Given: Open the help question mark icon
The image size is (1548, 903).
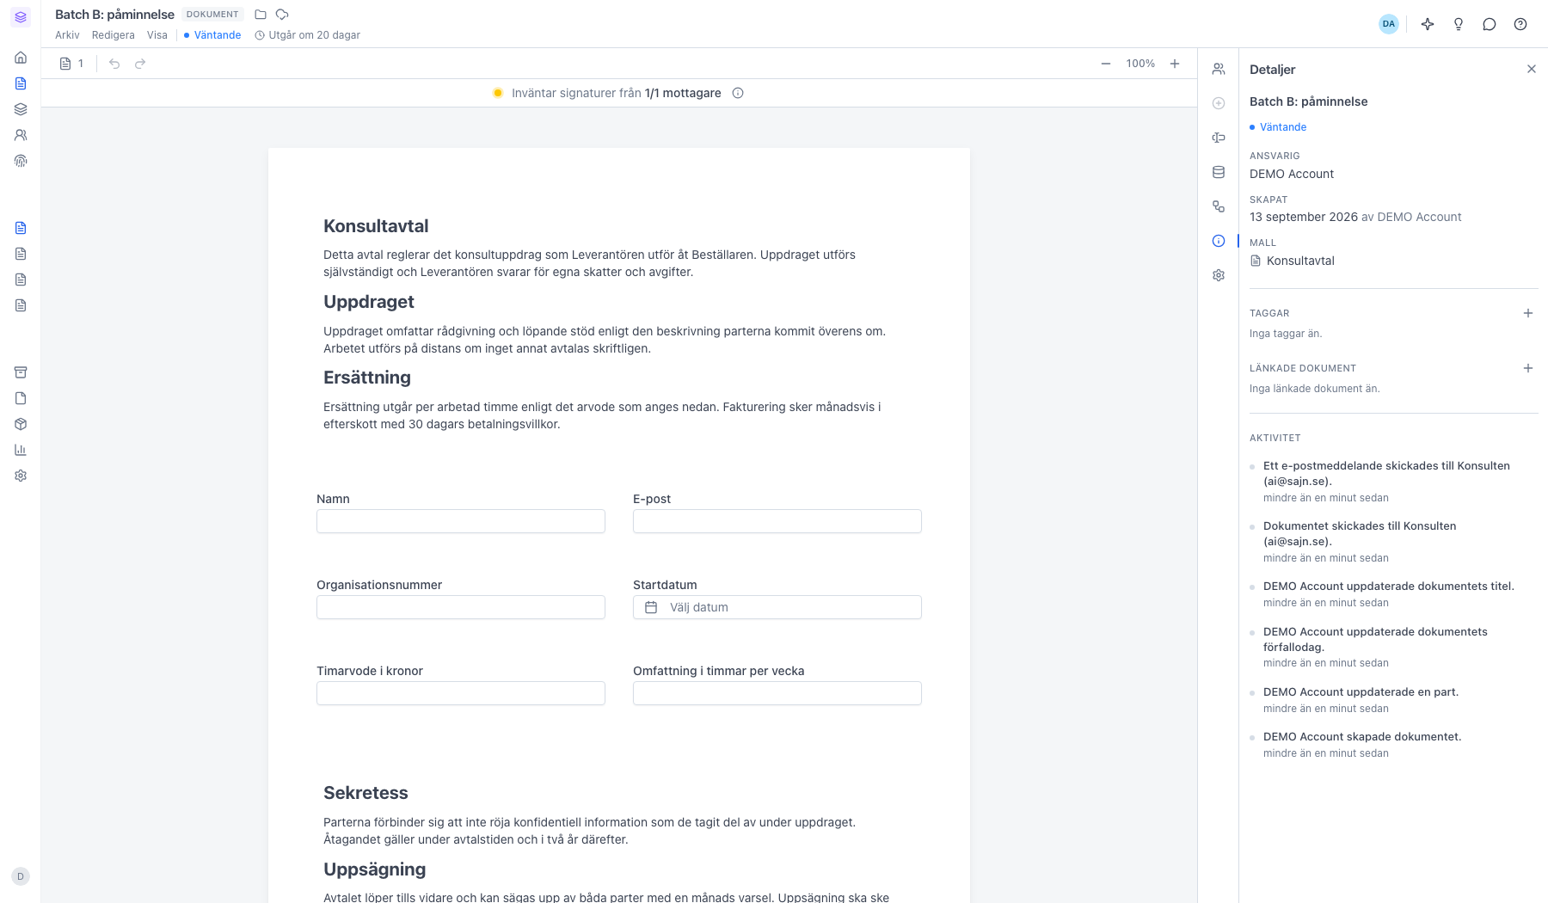Looking at the screenshot, I should [1520, 24].
